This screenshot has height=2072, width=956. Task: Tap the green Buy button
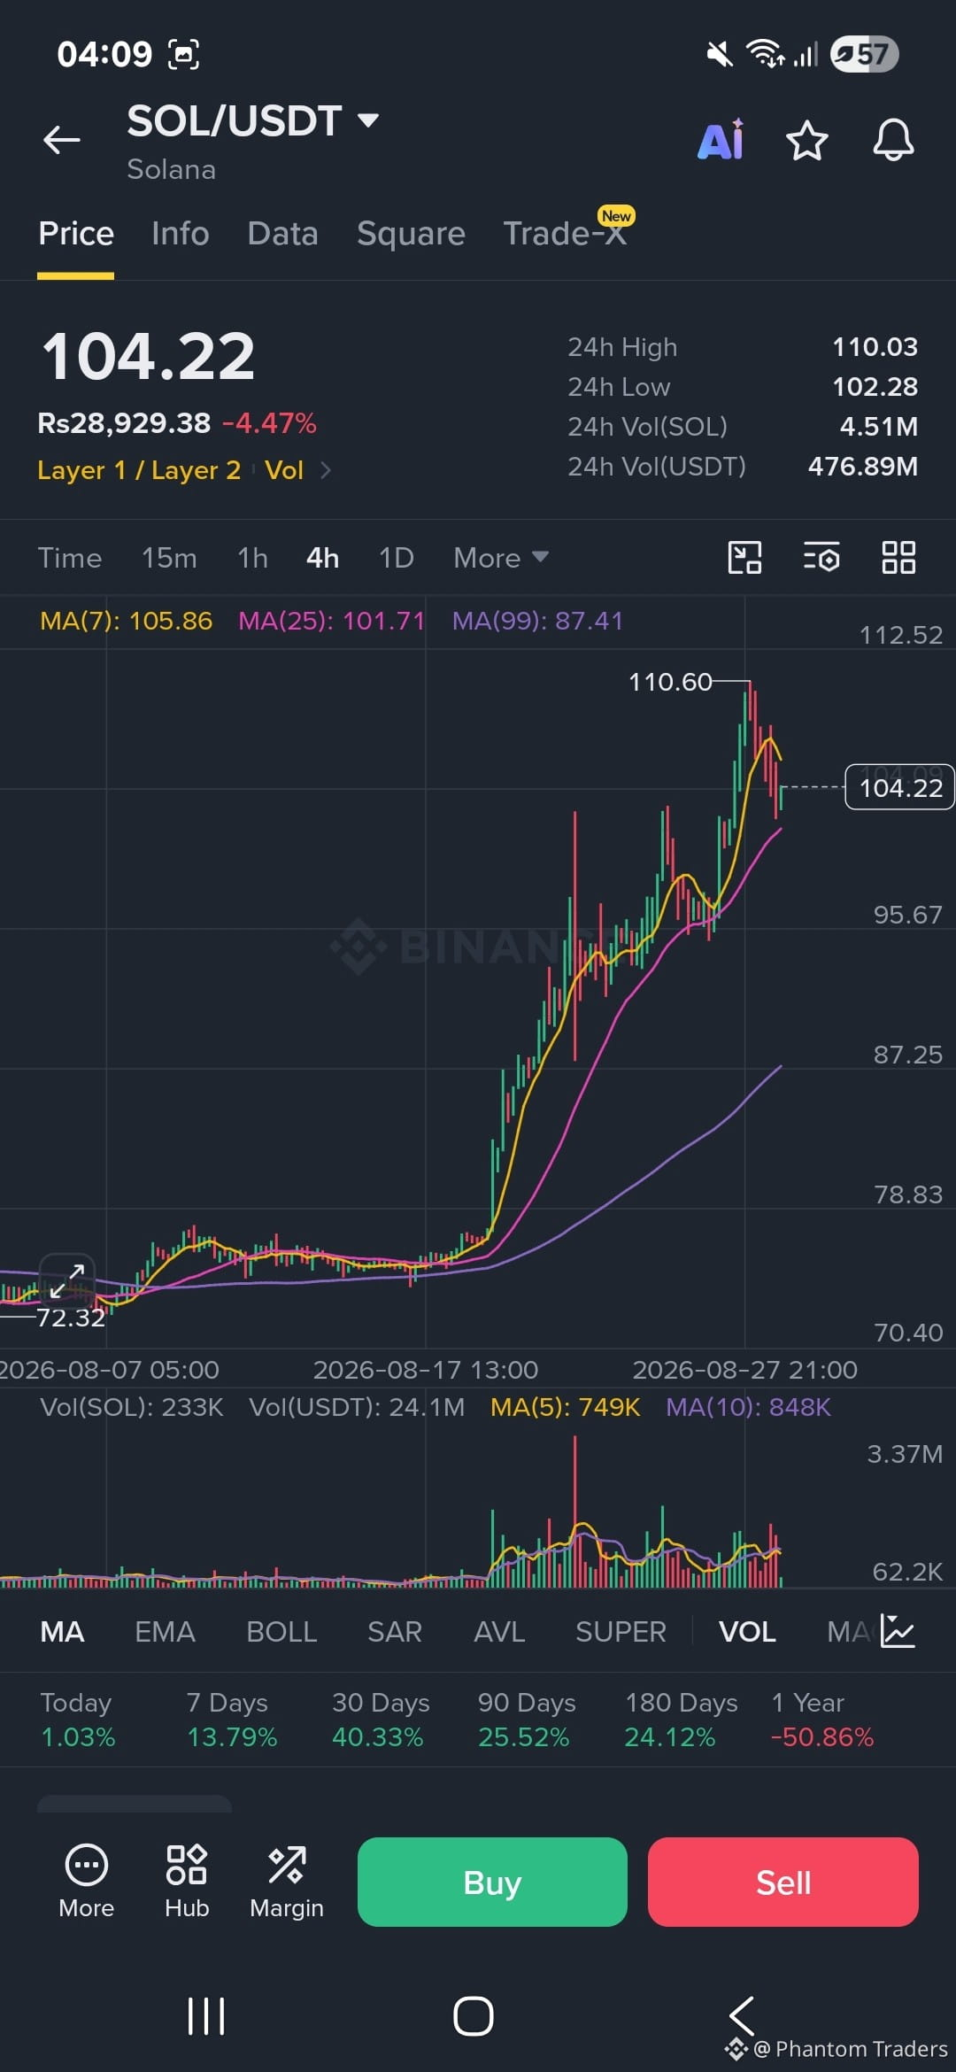[x=492, y=1882]
